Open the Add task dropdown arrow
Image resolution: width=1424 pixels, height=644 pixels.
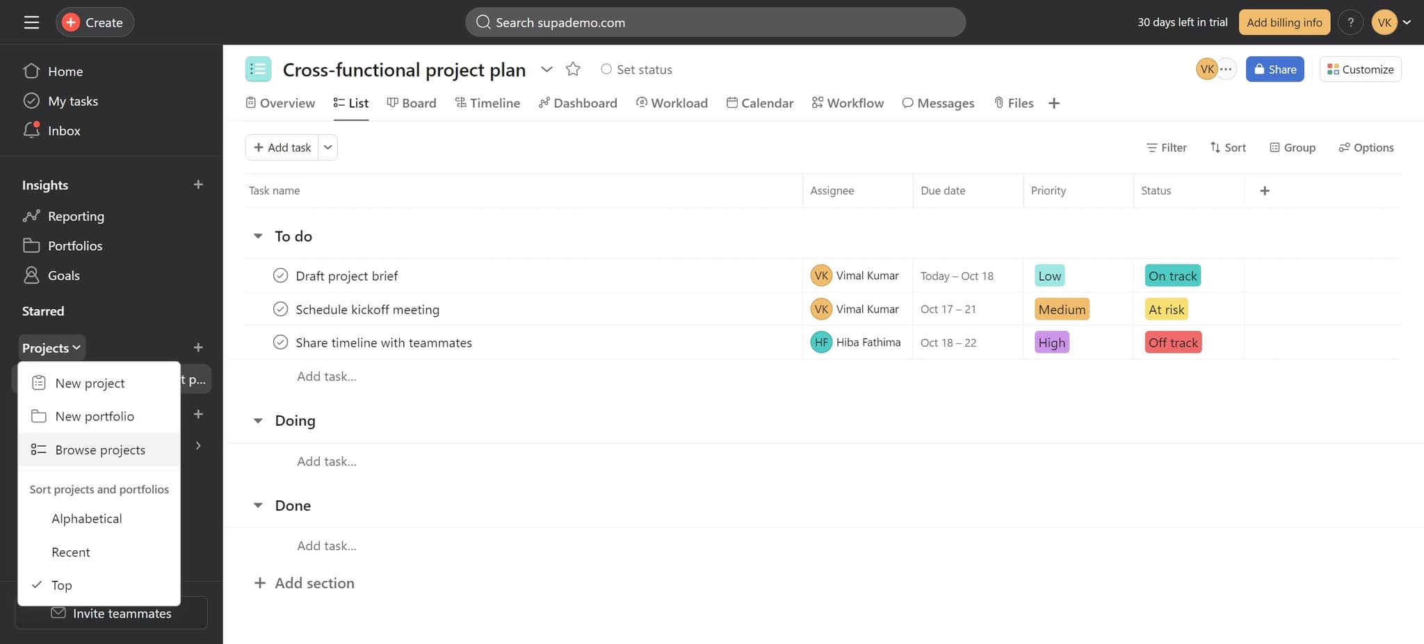(327, 147)
